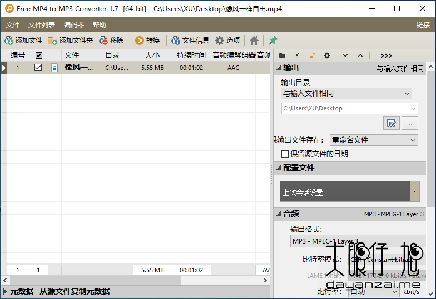The image size is (436, 299).
Task: Open the 帮助 menu
Action: [100, 24]
